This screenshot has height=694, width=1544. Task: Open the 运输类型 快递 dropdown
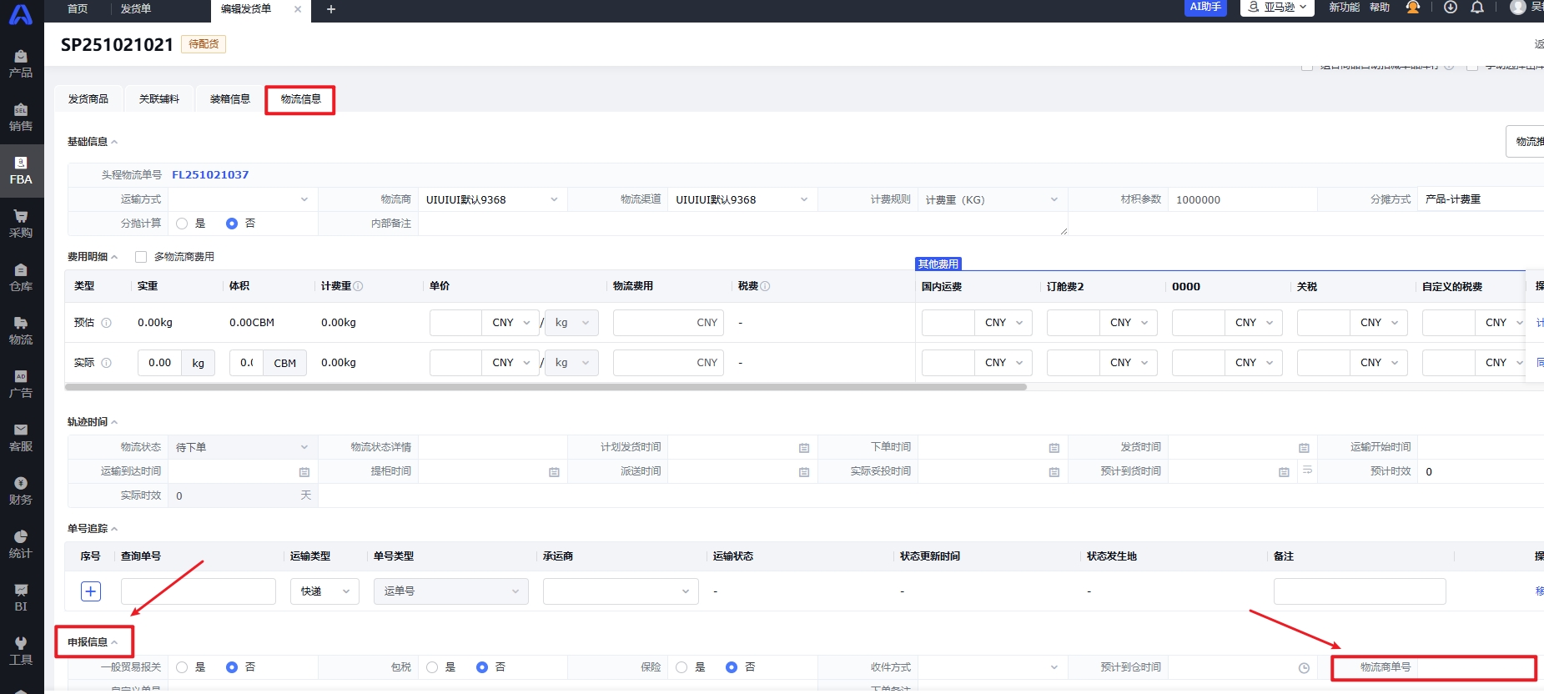[324, 591]
